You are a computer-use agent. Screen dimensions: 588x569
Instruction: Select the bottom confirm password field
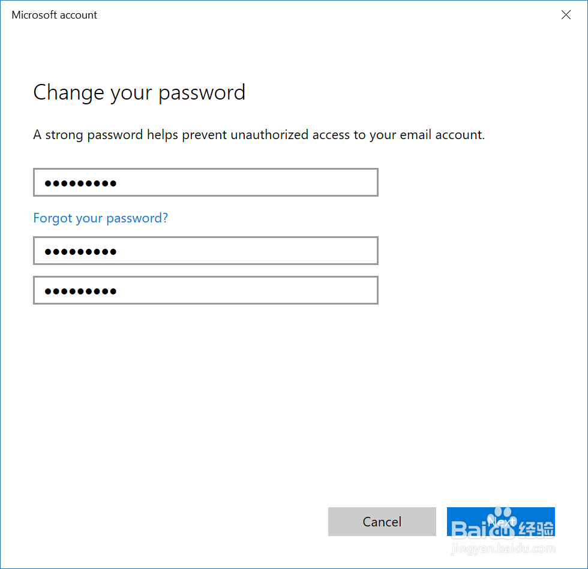pos(205,290)
